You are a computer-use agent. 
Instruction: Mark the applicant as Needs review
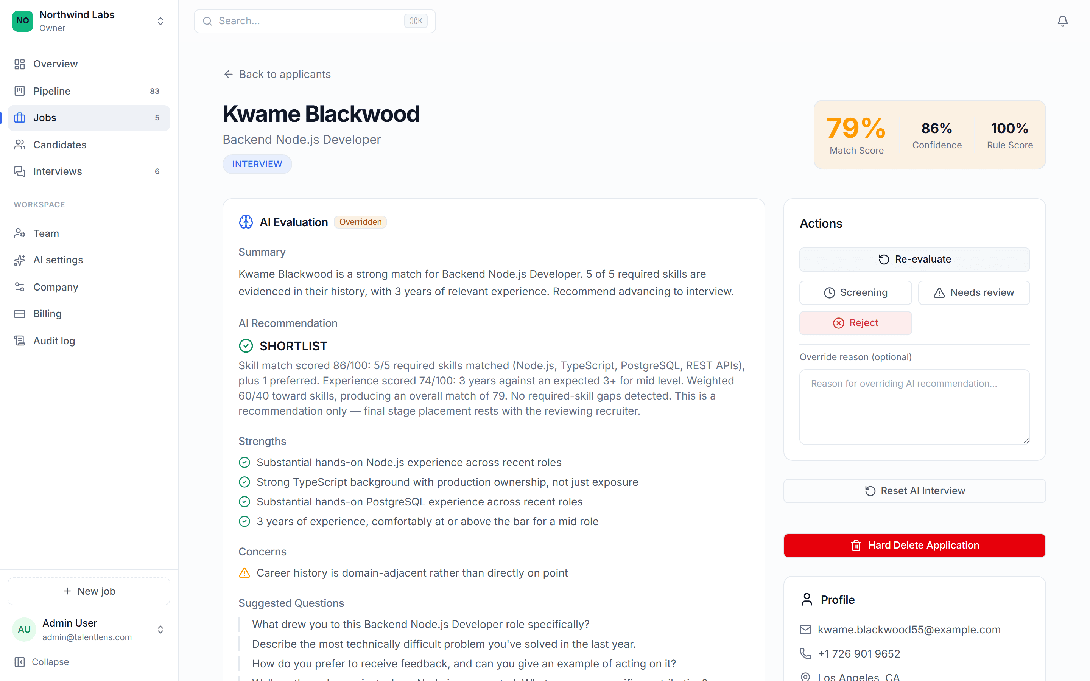974,293
